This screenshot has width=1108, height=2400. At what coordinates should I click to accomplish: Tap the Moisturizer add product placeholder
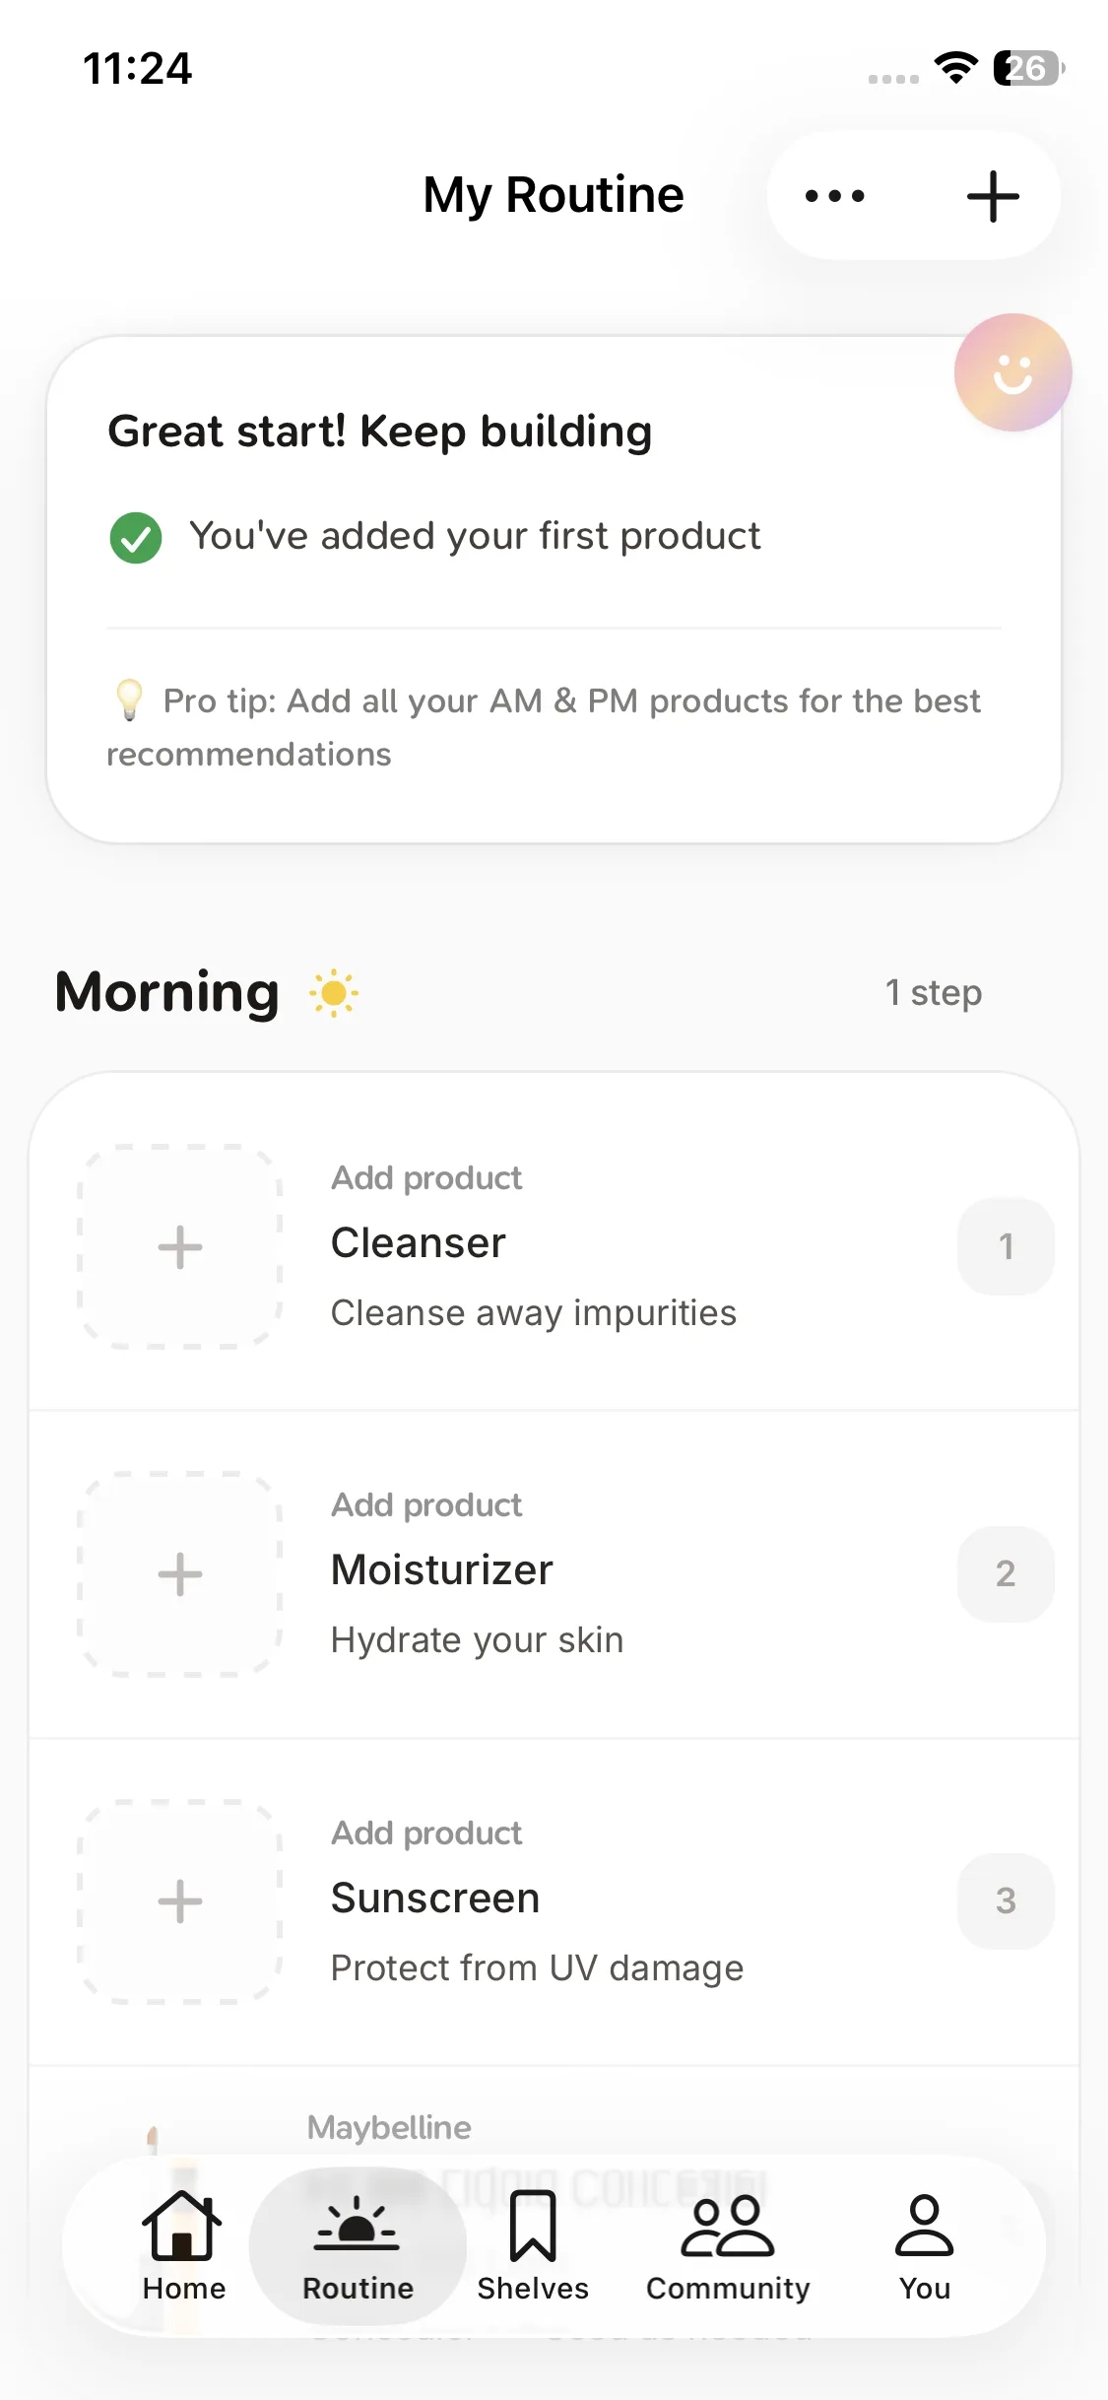tap(180, 1573)
